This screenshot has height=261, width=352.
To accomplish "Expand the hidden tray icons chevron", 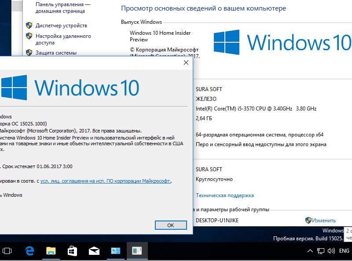I will (310, 251).
